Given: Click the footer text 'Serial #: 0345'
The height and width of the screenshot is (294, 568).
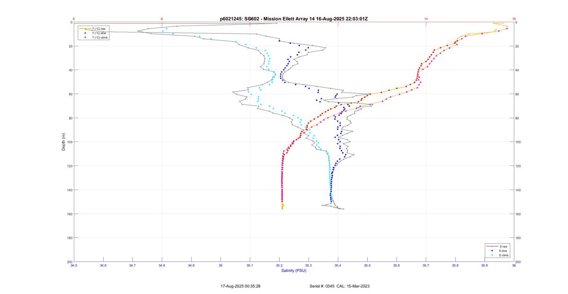Looking at the screenshot, I should [x=322, y=286].
